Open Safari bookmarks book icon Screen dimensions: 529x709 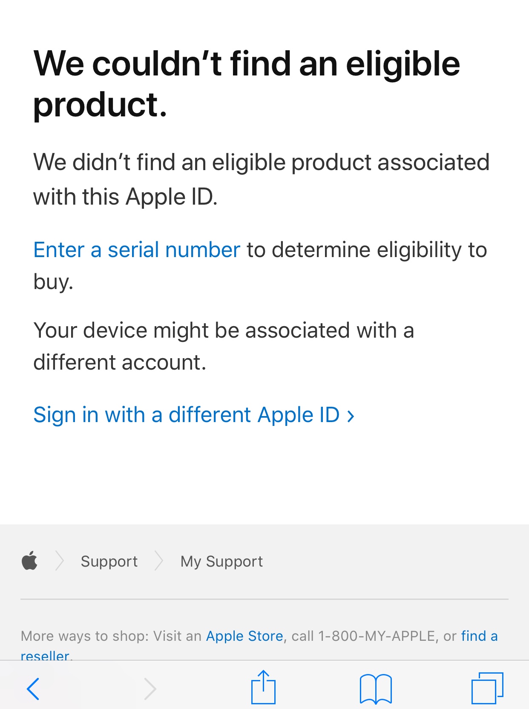(x=375, y=689)
